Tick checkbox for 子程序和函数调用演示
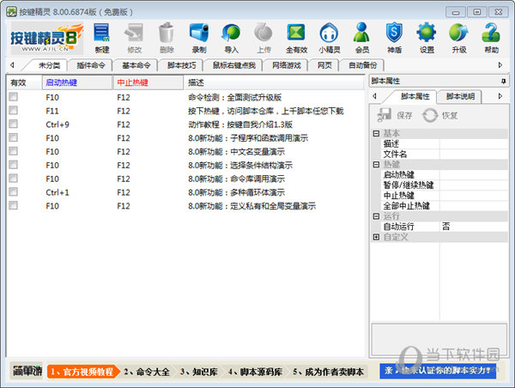515x388 pixels. [14, 137]
